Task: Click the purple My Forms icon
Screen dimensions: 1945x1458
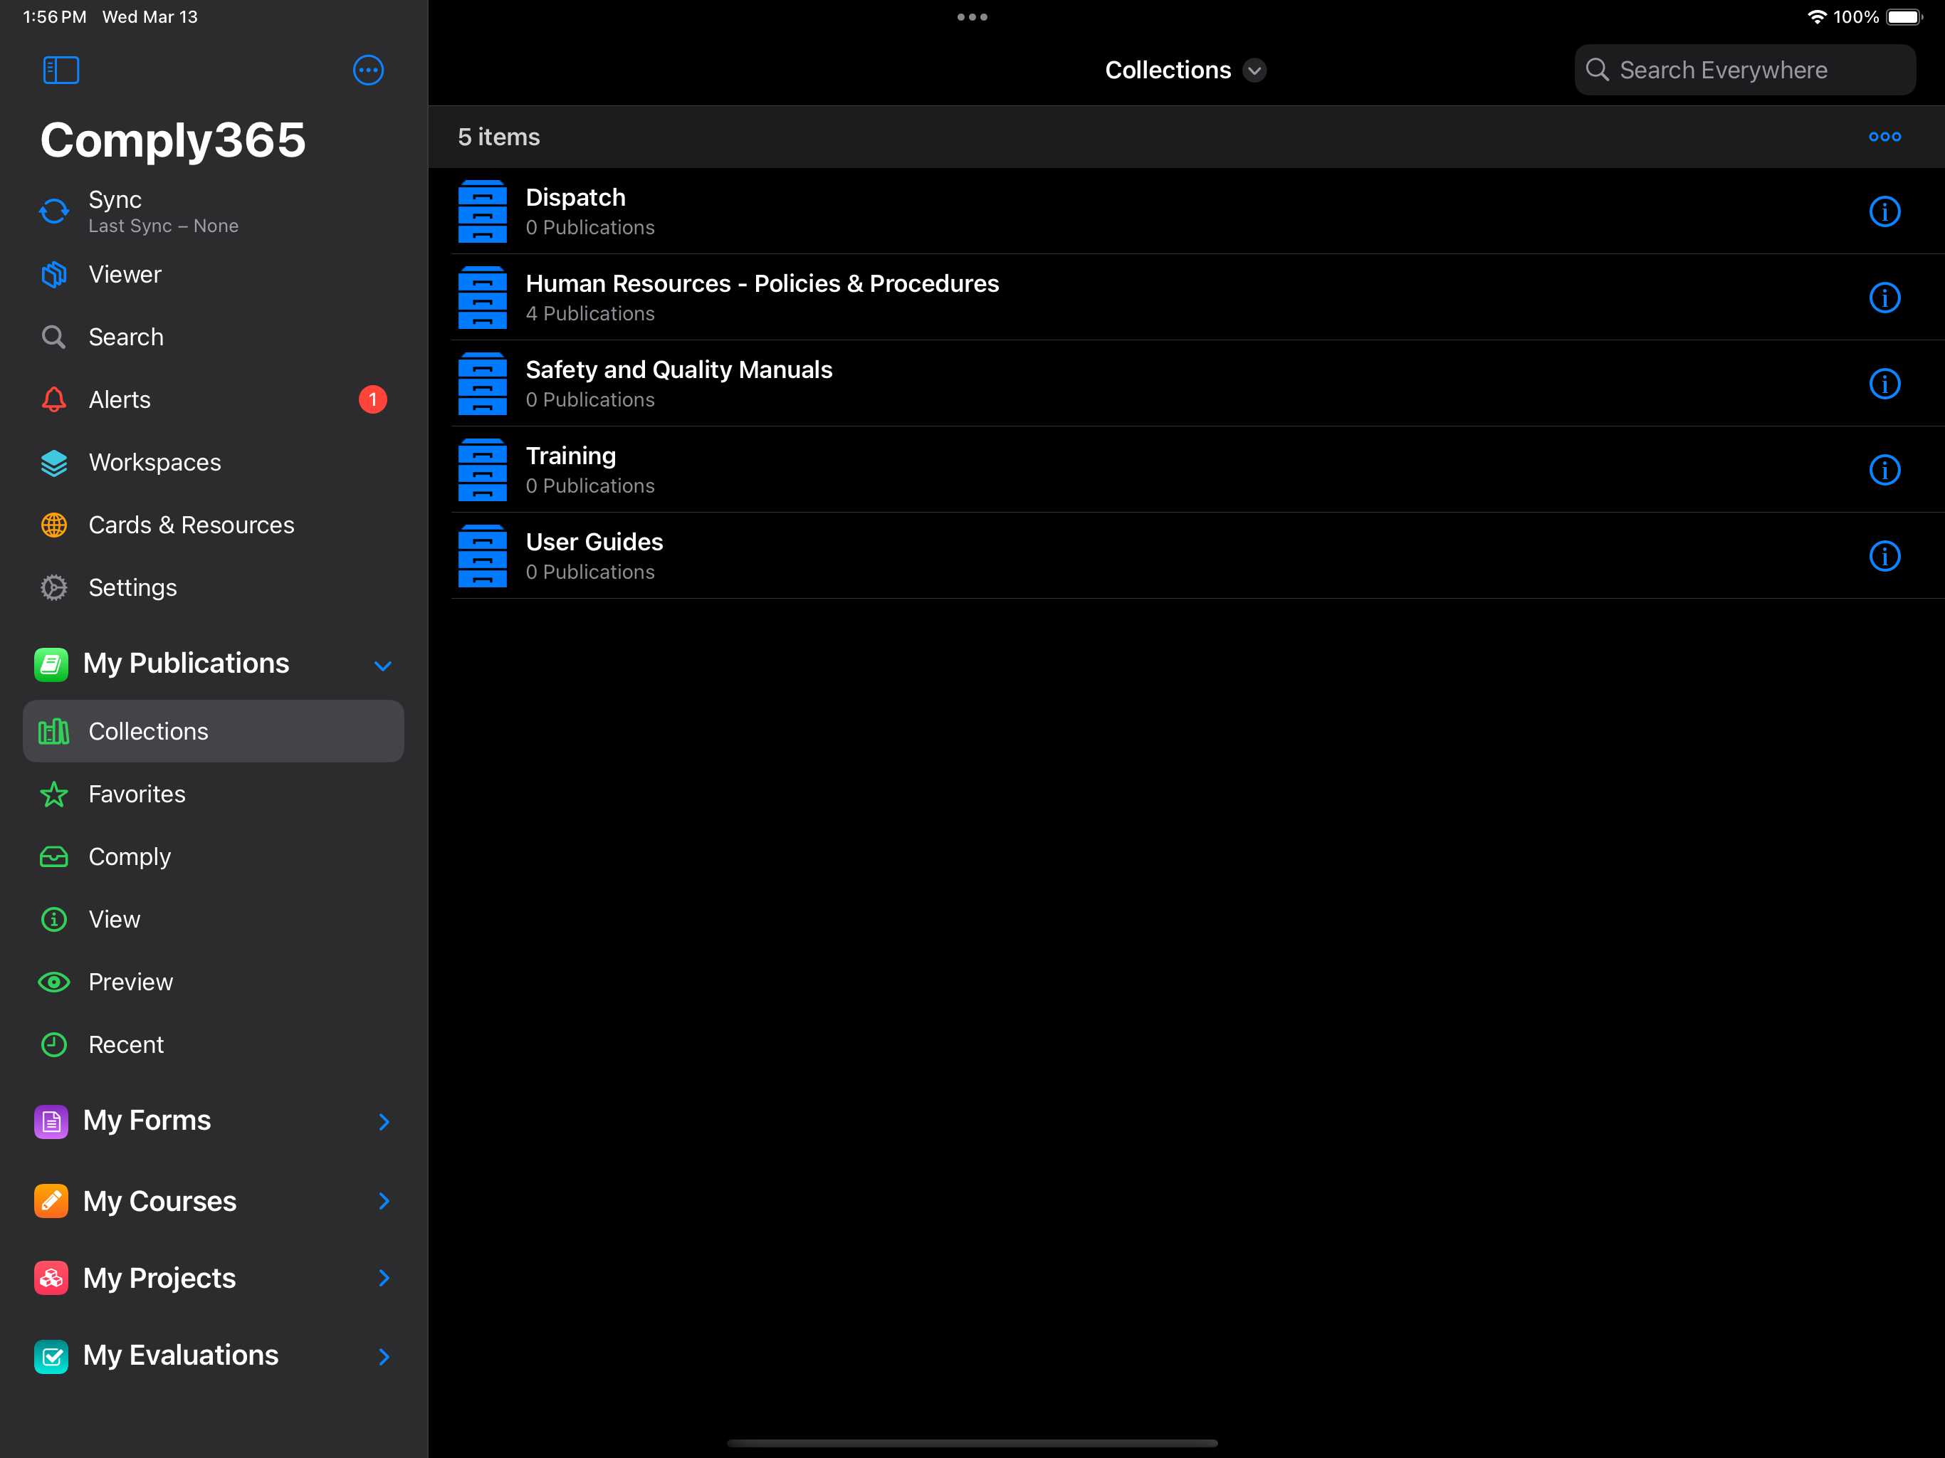Action: pos(51,1121)
